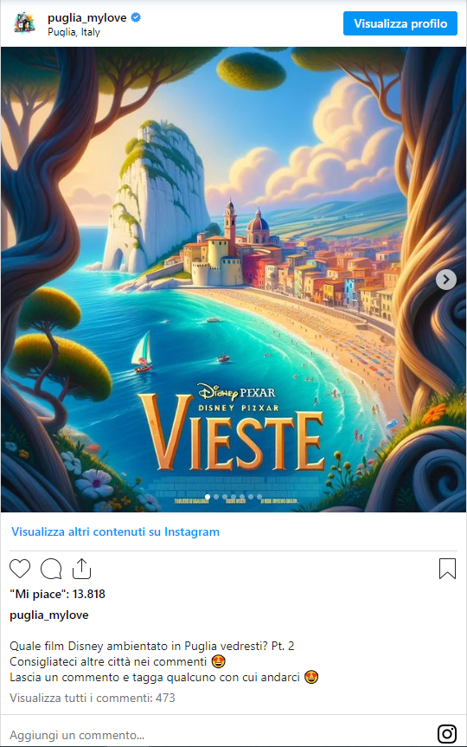Screen dimensions: 467x747
Task: Open puglia_mylove username in header
Action: (87, 17)
